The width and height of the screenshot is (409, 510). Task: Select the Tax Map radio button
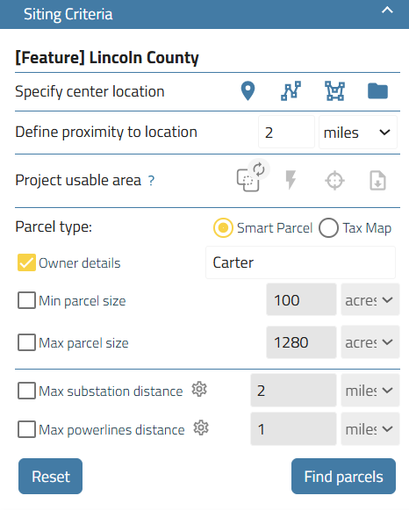point(329,227)
